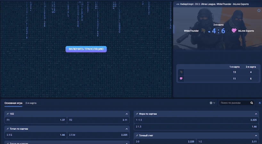Click the score 13 in 1-я карта column
262x144 pixels.
(234, 72)
